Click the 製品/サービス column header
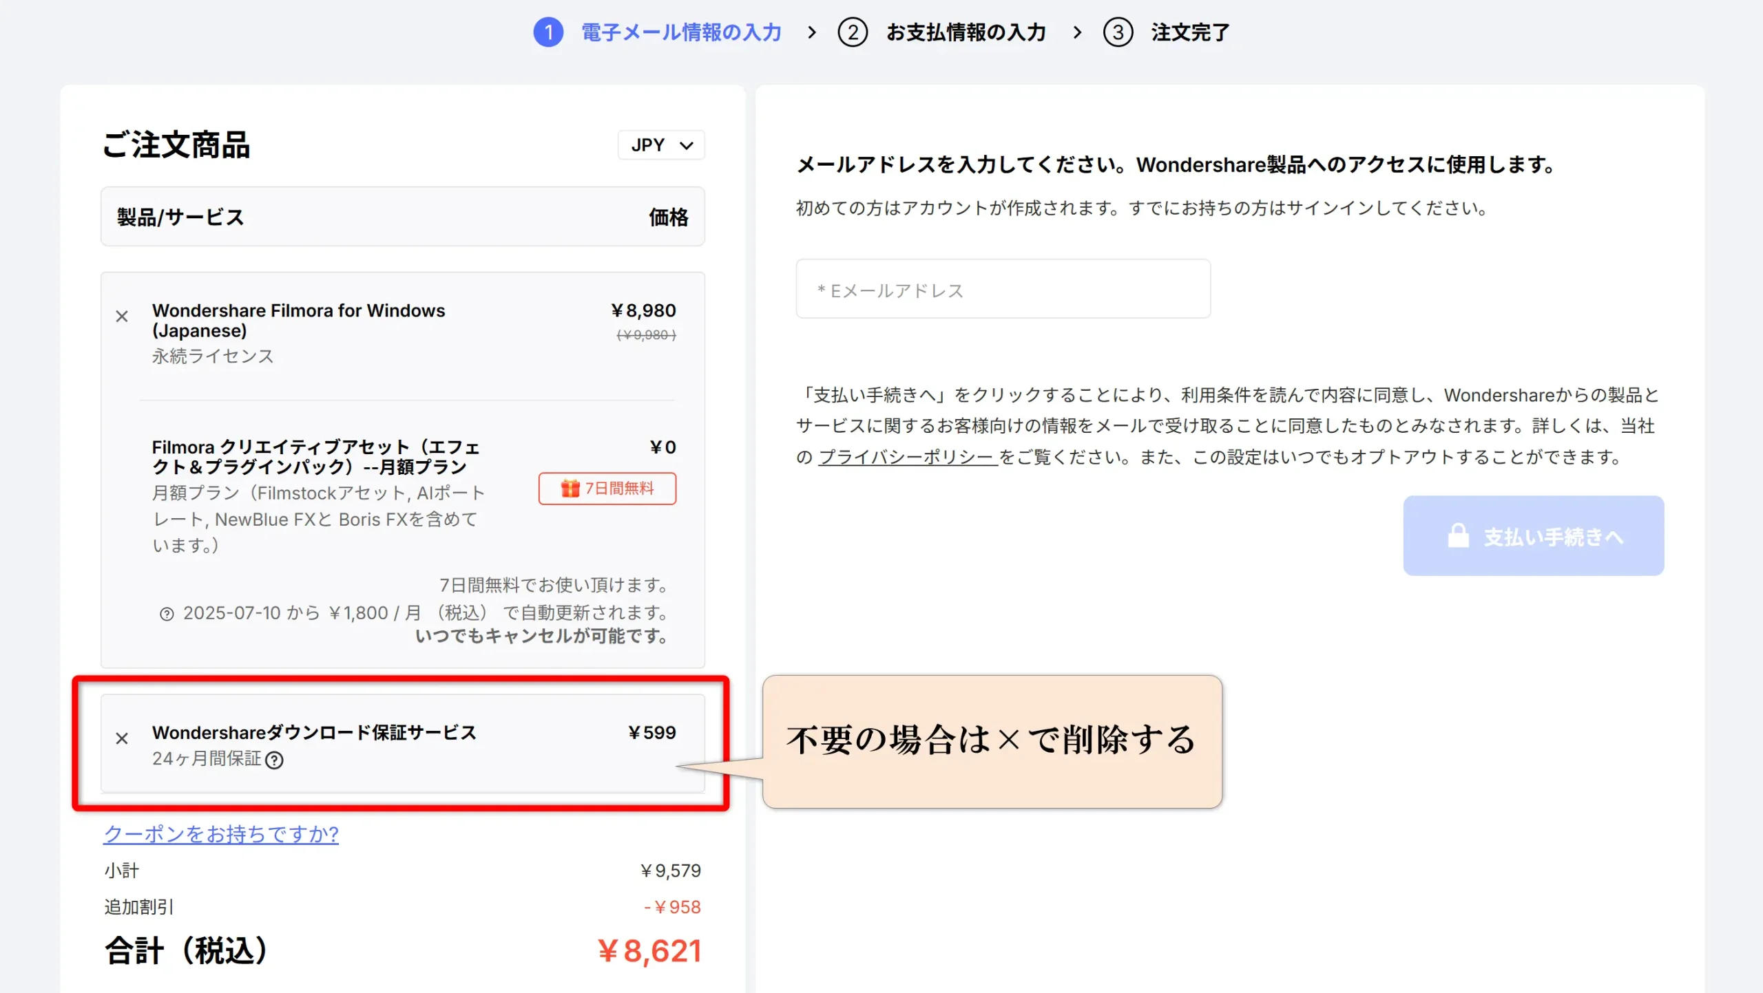The image size is (1763, 993). (180, 217)
